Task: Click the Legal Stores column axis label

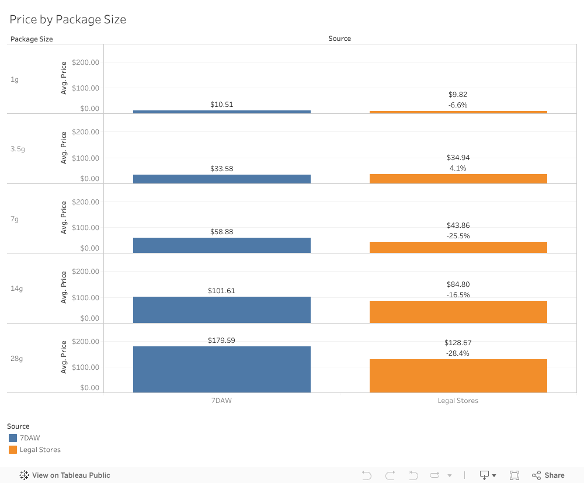Action: click(x=458, y=401)
